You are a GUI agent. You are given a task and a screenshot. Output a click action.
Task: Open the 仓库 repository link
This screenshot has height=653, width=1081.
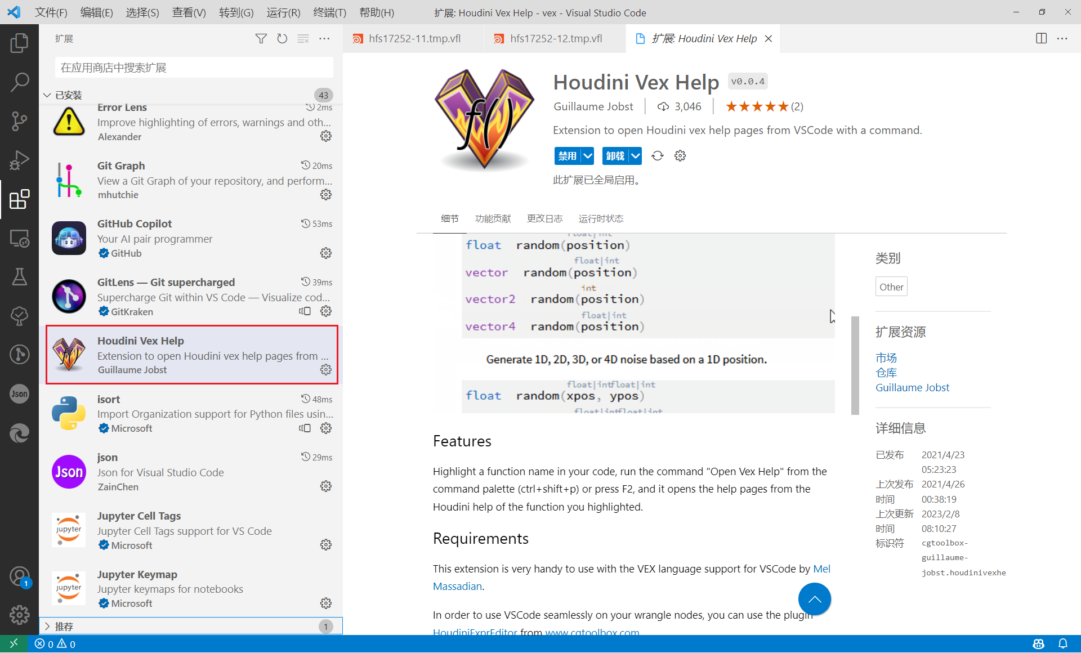[x=886, y=372]
